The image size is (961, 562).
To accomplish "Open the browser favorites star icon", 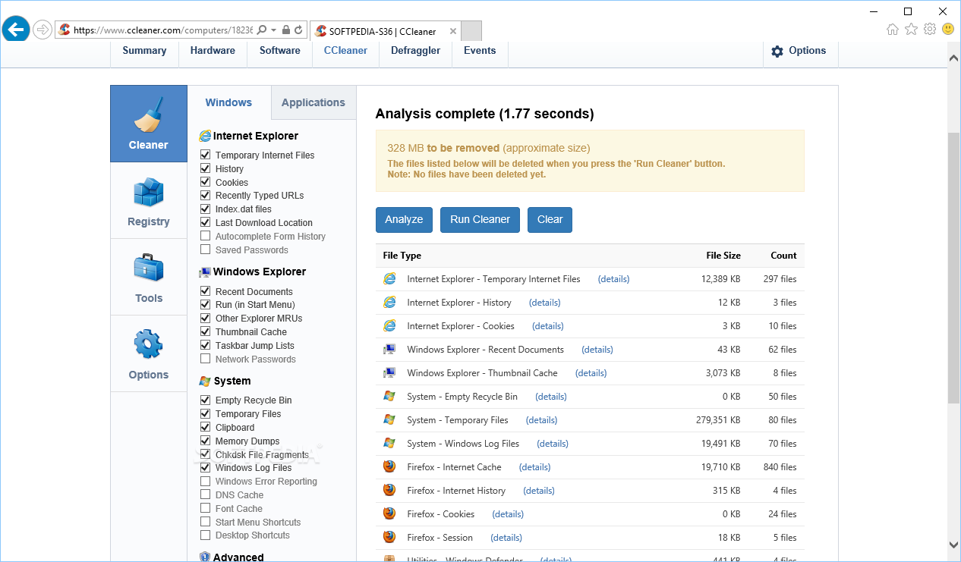I will [911, 30].
